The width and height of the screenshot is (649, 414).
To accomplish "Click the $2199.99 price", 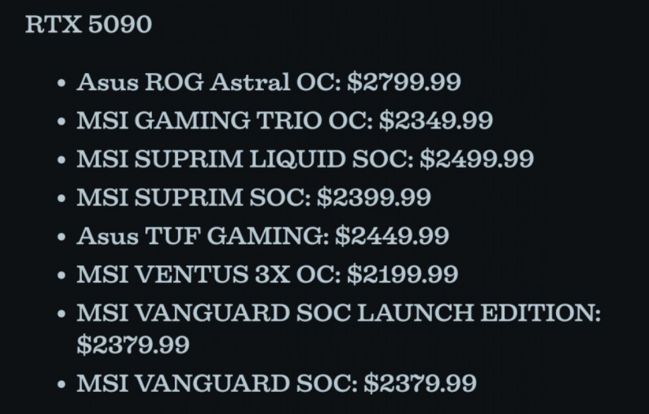I will pyautogui.click(x=402, y=274).
